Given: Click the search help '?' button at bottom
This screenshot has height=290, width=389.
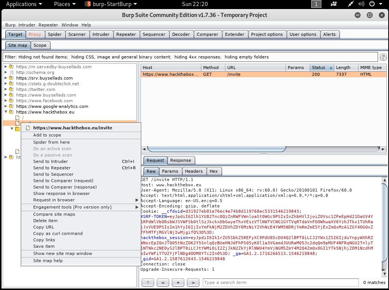Looking at the screenshot, I should point(148,282).
